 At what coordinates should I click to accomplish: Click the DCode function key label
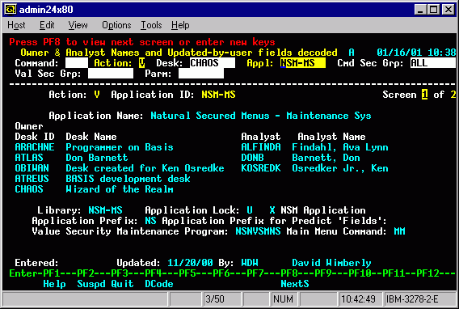coord(159,284)
